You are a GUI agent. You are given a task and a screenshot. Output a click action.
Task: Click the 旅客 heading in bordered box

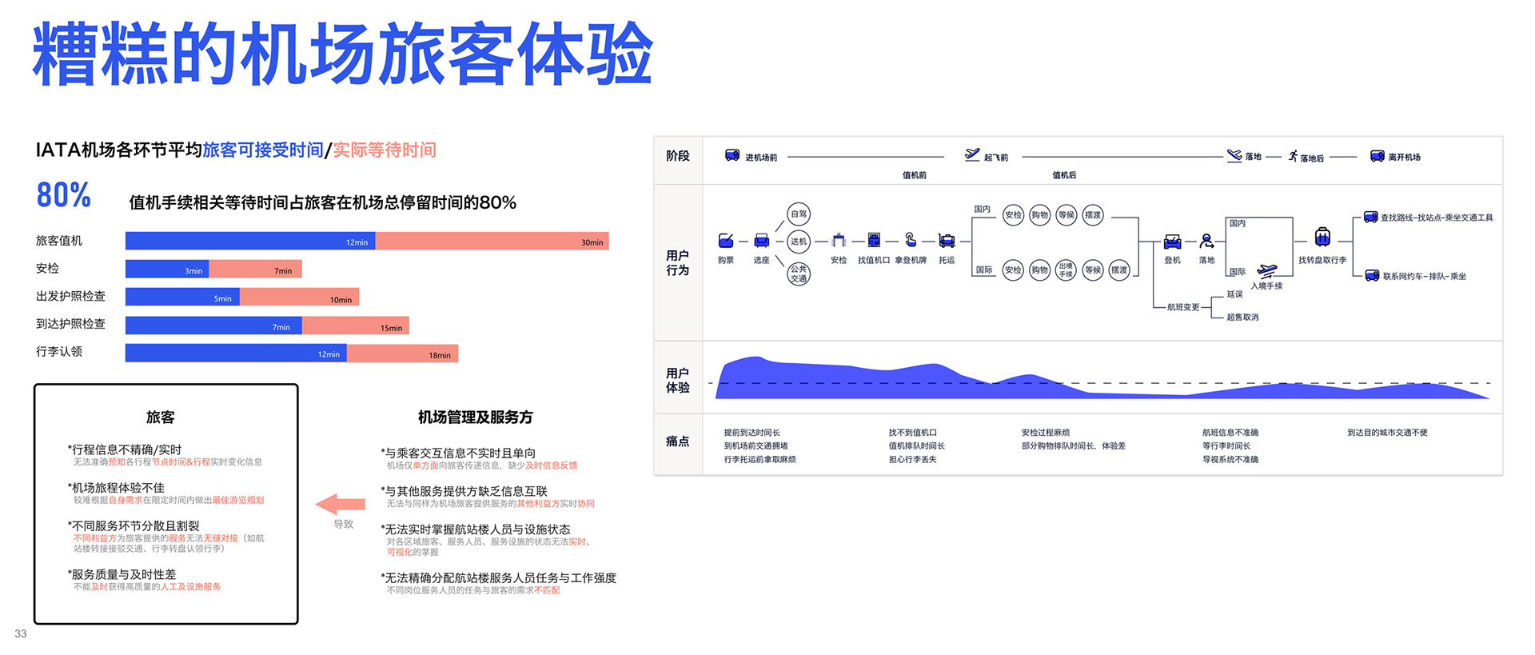coord(160,417)
